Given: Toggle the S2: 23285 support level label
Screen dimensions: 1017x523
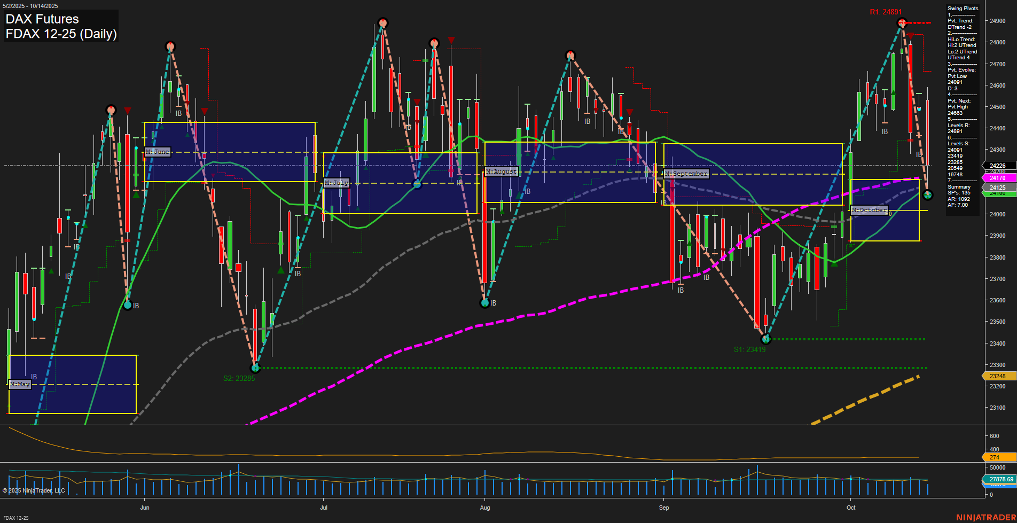Looking at the screenshot, I should click(x=239, y=378).
